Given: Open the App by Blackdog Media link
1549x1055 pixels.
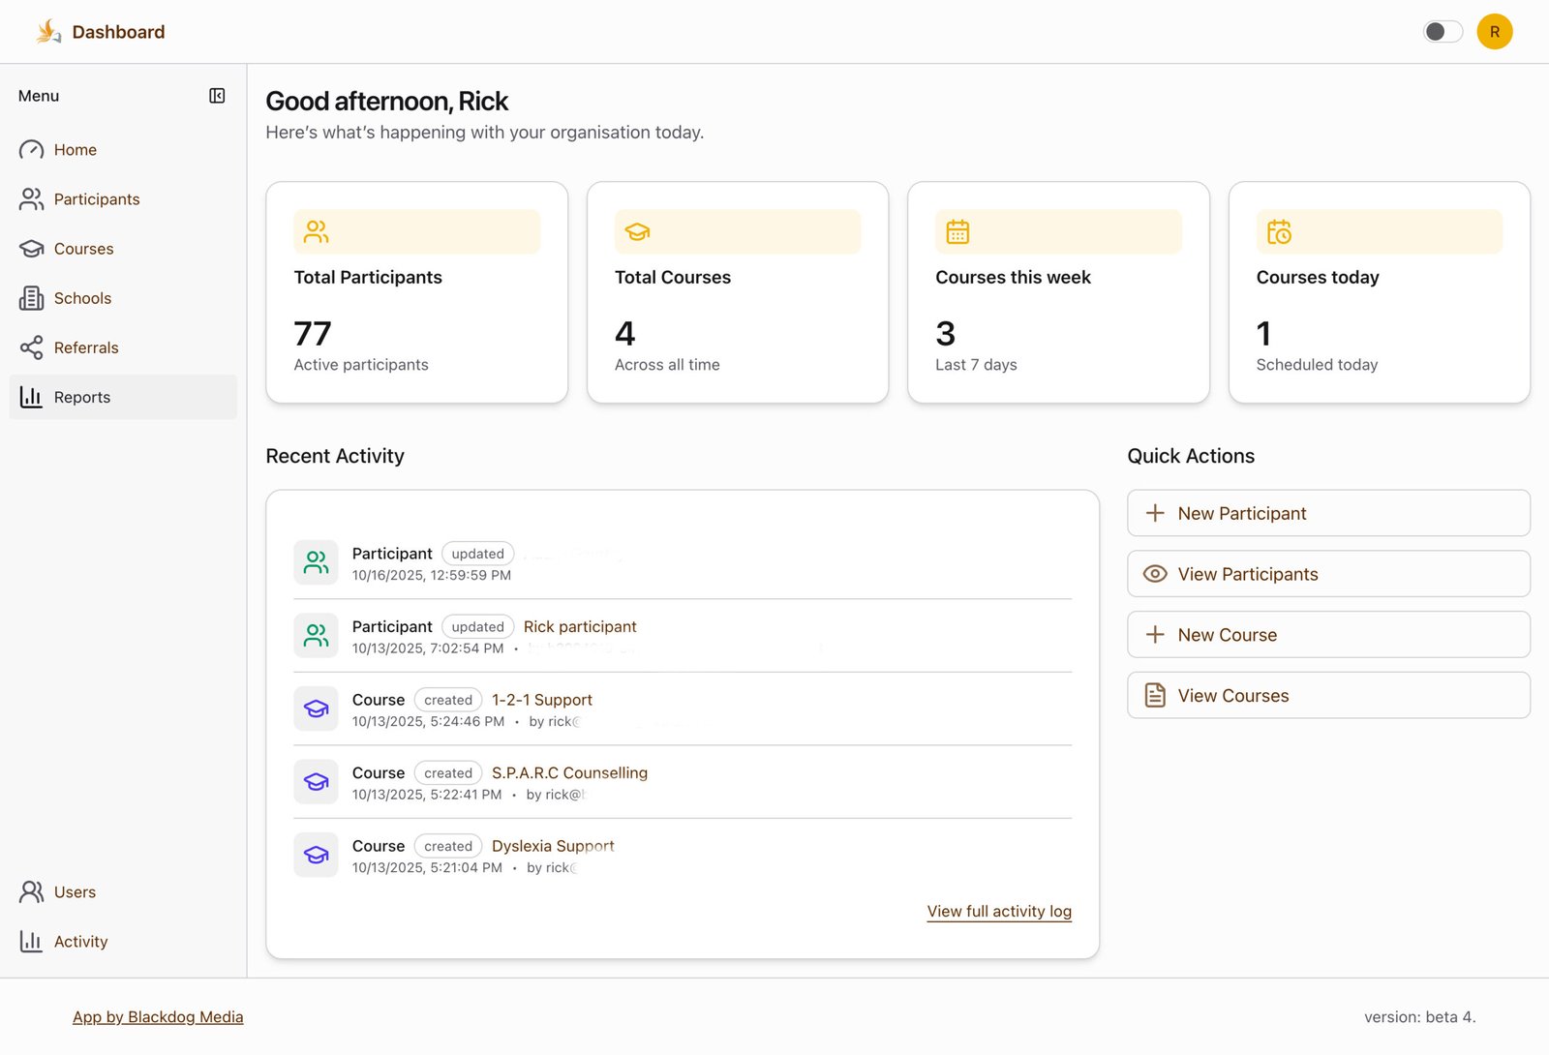Looking at the screenshot, I should 158,1016.
